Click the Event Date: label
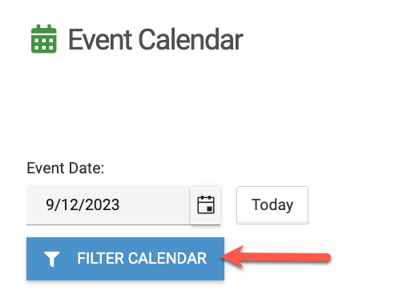The width and height of the screenshot is (403, 290). (x=66, y=169)
